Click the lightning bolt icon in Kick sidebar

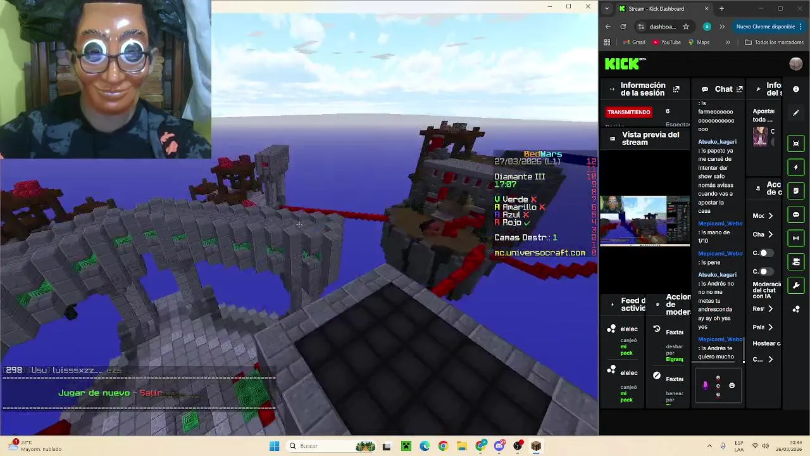pyautogui.click(x=796, y=167)
